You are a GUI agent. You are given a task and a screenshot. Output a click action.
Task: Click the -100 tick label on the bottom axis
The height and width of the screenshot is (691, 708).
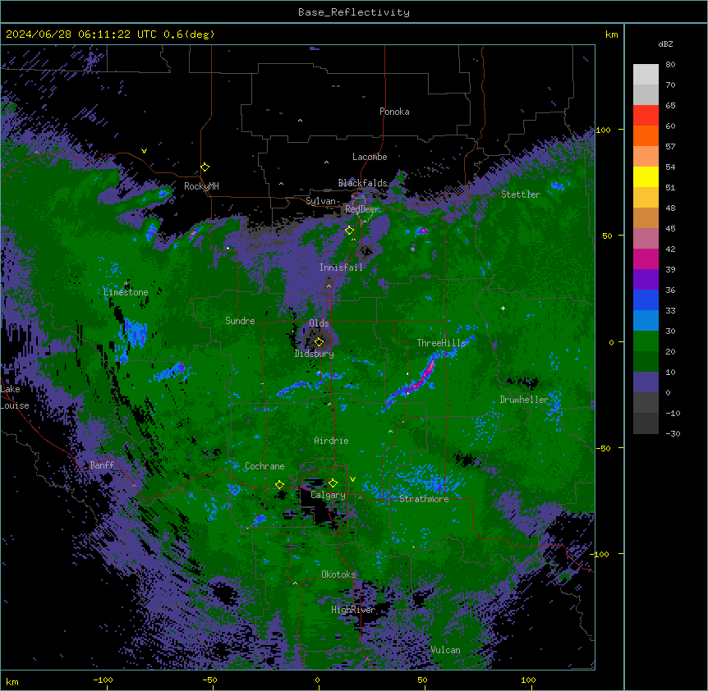point(103,680)
